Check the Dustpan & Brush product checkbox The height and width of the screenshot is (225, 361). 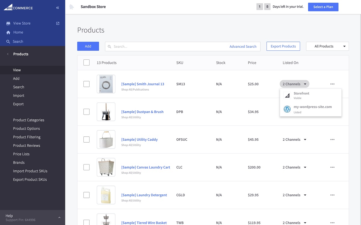pos(86,112)
